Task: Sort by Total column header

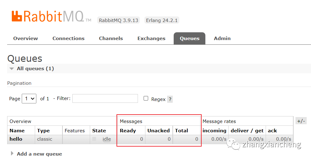Action: click(x=181, y=131)
